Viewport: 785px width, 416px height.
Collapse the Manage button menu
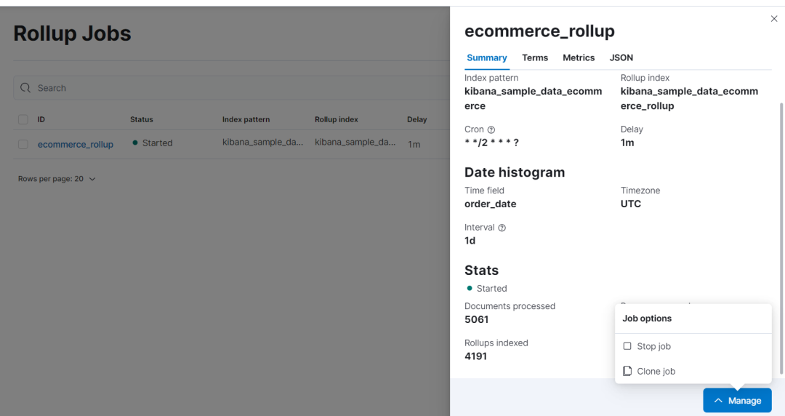[737, 401]
